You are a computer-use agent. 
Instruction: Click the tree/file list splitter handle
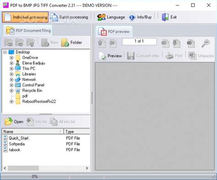click(46, 114)
